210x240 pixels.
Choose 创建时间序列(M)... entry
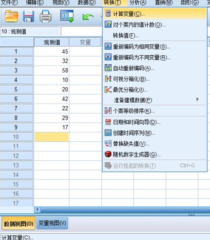pos(155,133)
